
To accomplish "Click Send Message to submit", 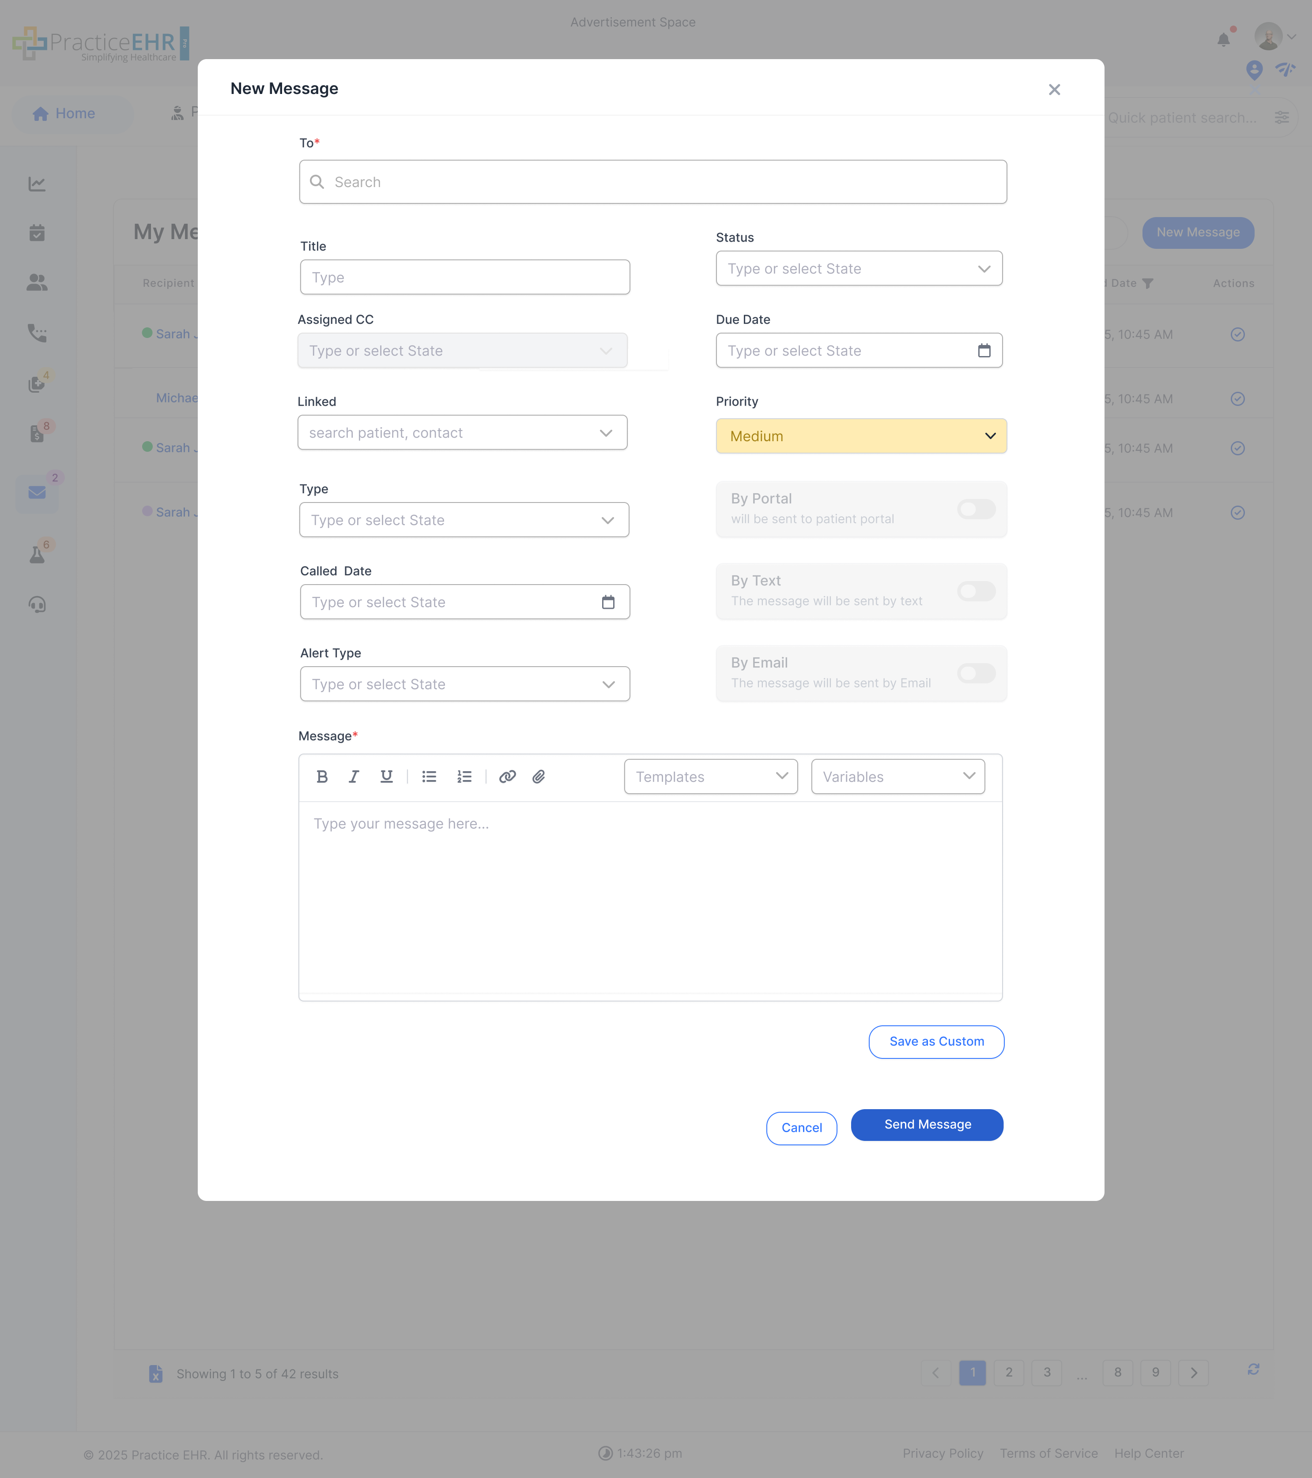I will pos(927,1125).
